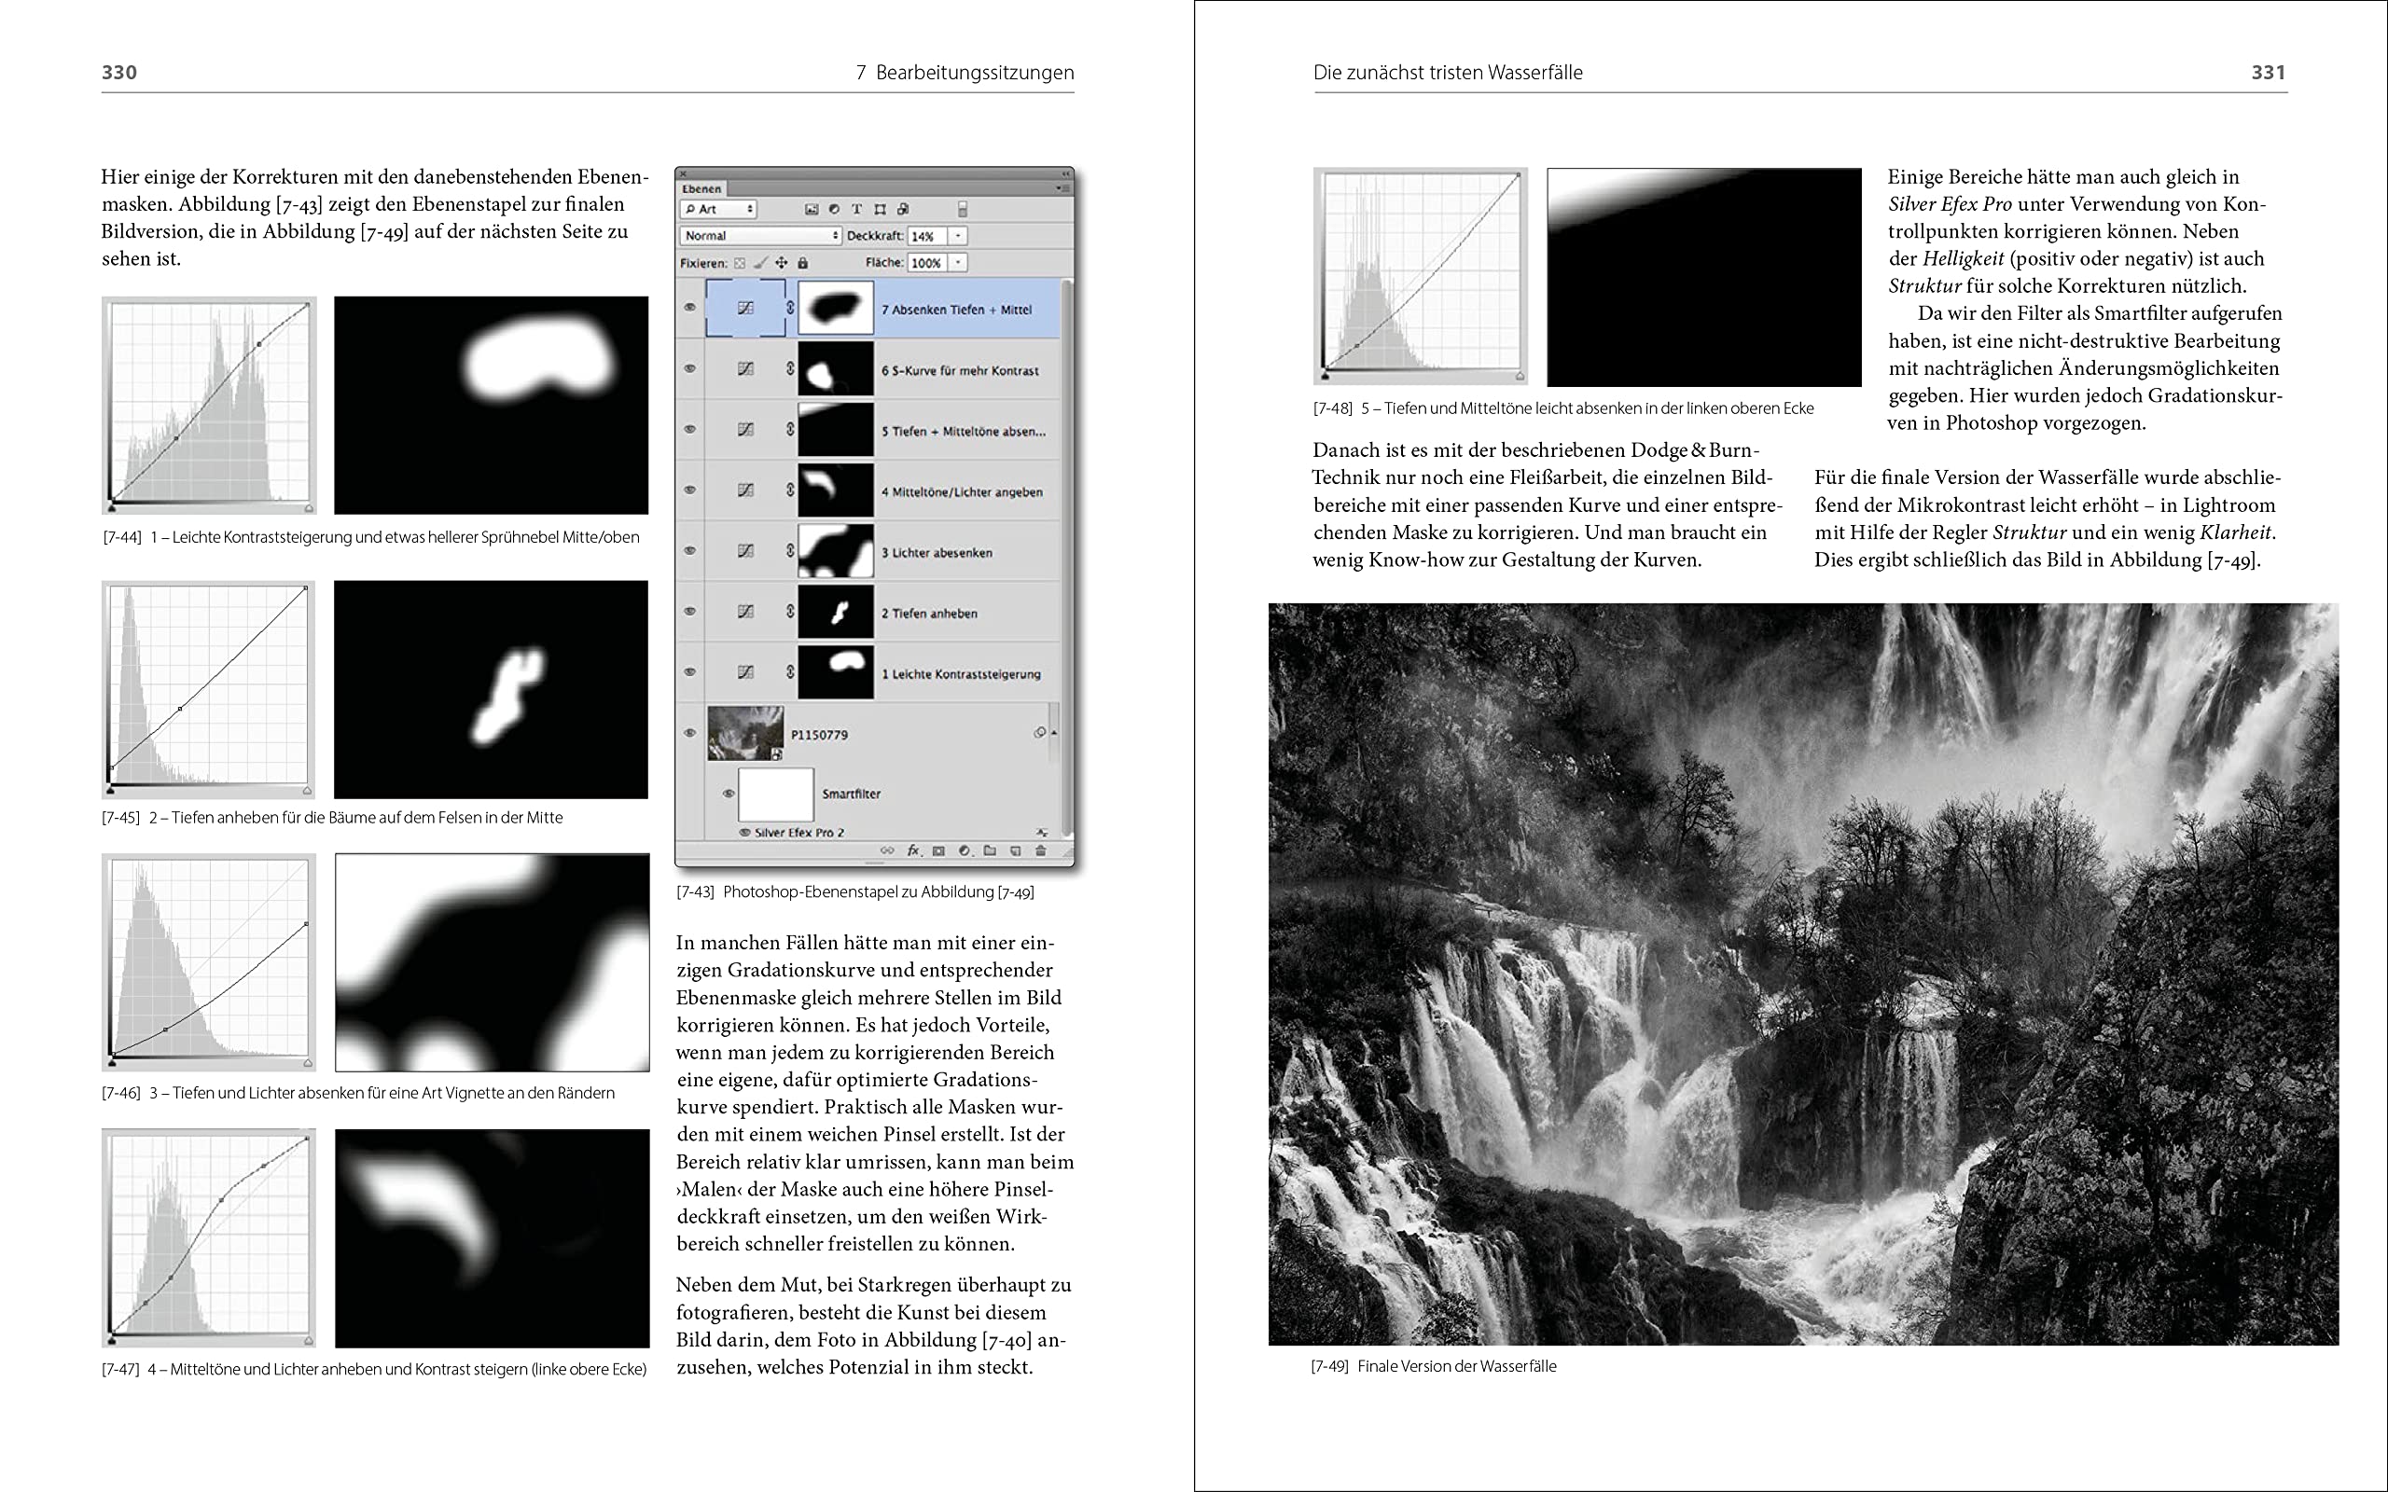
Task: Select the white Smartfilter mask thumbnail
Action: click(x=777, y=795)
